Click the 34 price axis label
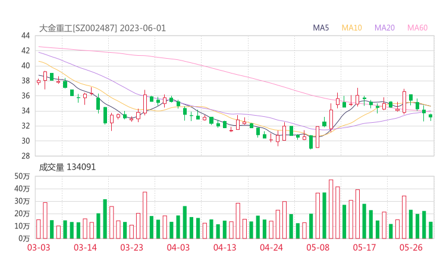440x261 pixels. [x=25, y=111]
